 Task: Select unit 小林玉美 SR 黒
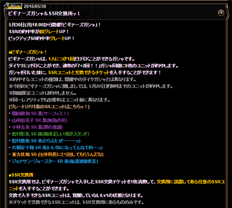[37, 127]
